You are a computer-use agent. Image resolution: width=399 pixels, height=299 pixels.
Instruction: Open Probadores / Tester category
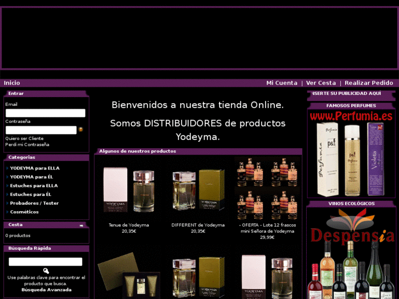tap(35, 203)
